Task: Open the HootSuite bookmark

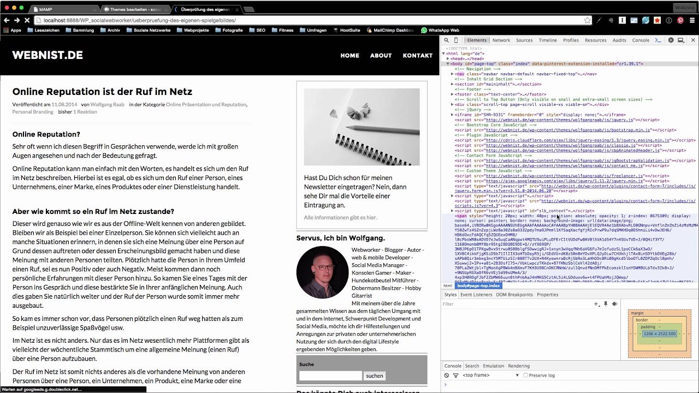Action: tap(346, 31)
